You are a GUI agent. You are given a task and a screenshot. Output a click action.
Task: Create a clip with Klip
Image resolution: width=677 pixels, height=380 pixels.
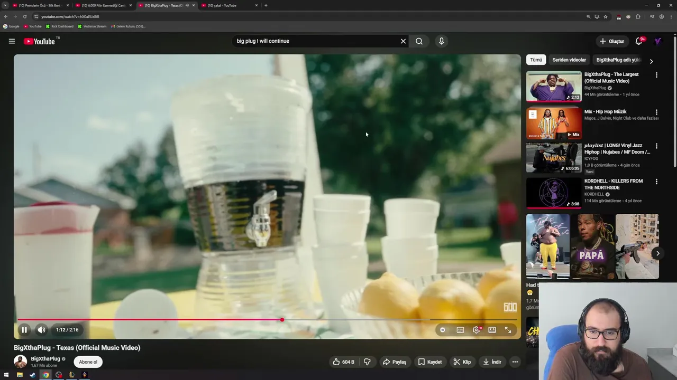462,362
